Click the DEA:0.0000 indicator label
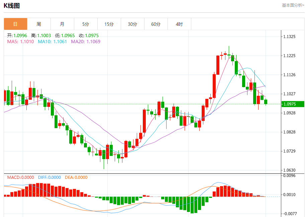308x217 pixels. point(76,177)
